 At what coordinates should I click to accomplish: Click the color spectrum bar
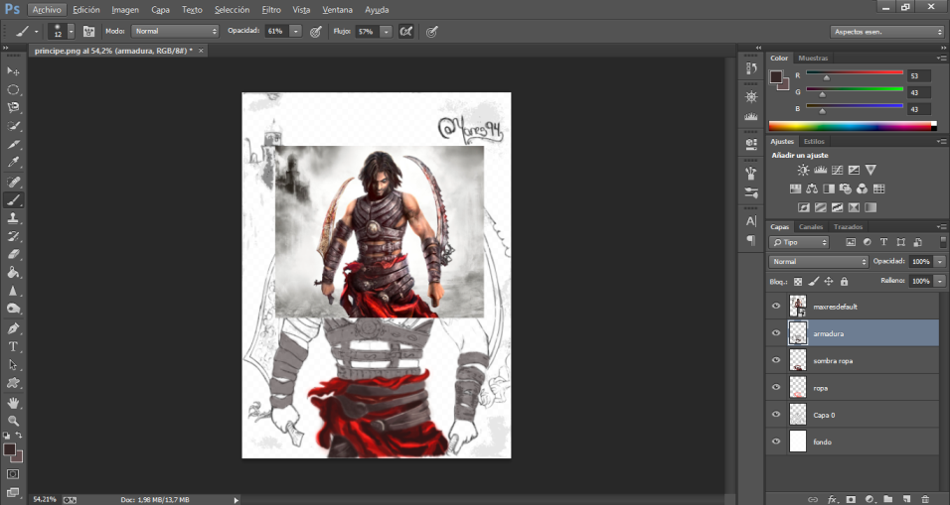point(851,126)
